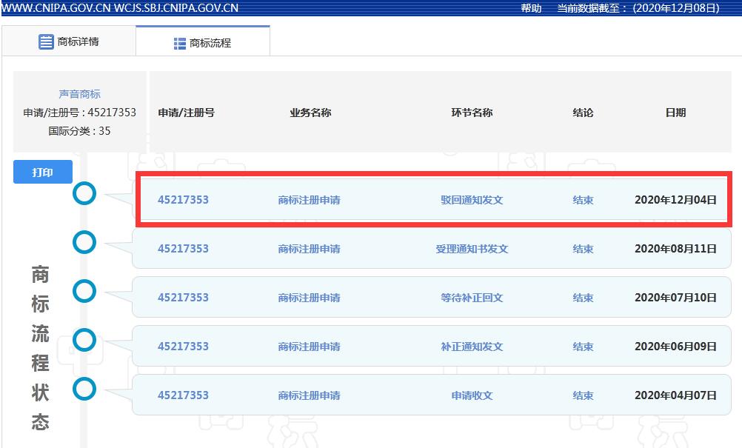Click the list icon on 商标流程 tab

(178, 43)
